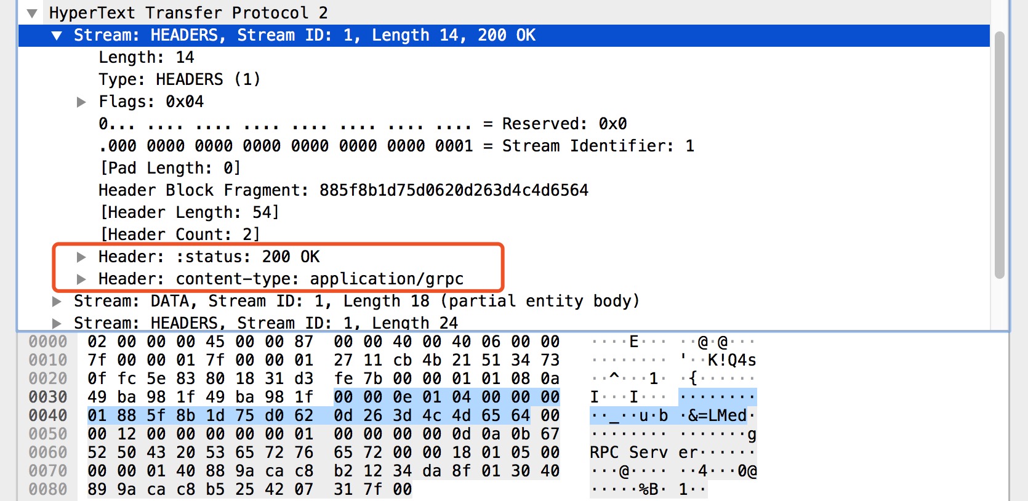This screenshot has width=1028, height=501.
Task: Expand the :status: 200 OK header
Action: point(81,257)
